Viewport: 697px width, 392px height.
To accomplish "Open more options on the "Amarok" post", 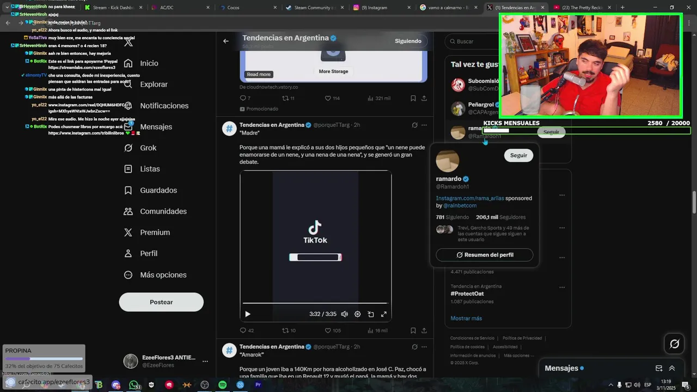I will pyautogui.click(x=424, y=347).
